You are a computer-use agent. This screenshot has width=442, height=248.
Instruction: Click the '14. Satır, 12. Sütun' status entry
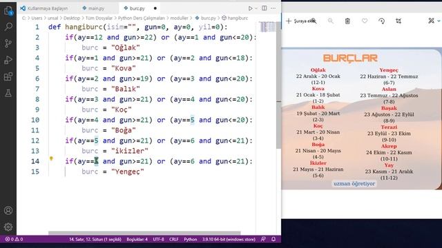95,239
